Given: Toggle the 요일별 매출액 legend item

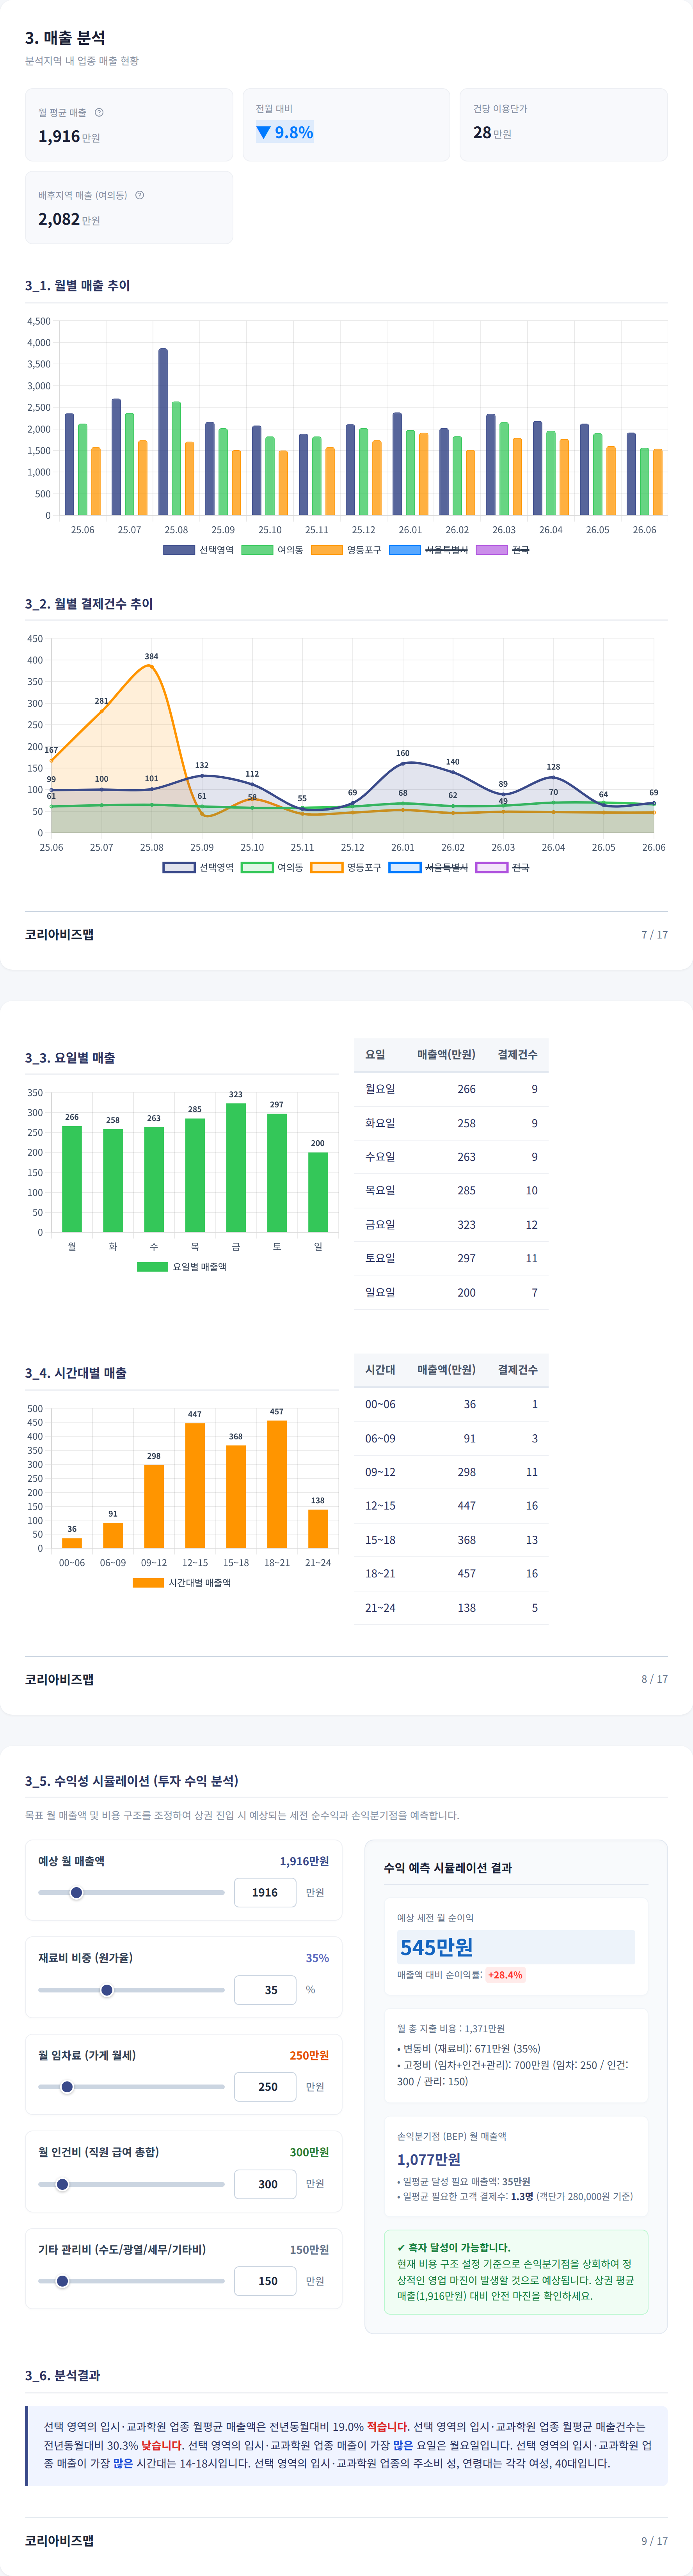Looking at the screenshot, I should point(182,1267).
